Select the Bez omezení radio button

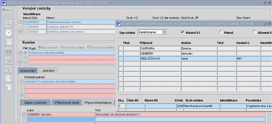click(x=39, y=47)
